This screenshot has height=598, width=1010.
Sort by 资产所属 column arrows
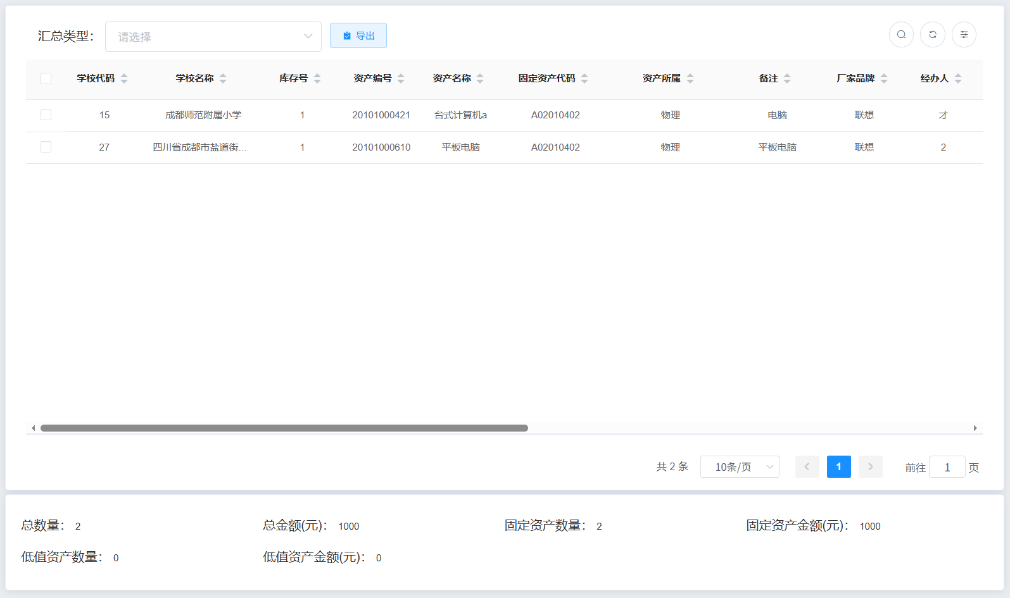click(690, 78)
